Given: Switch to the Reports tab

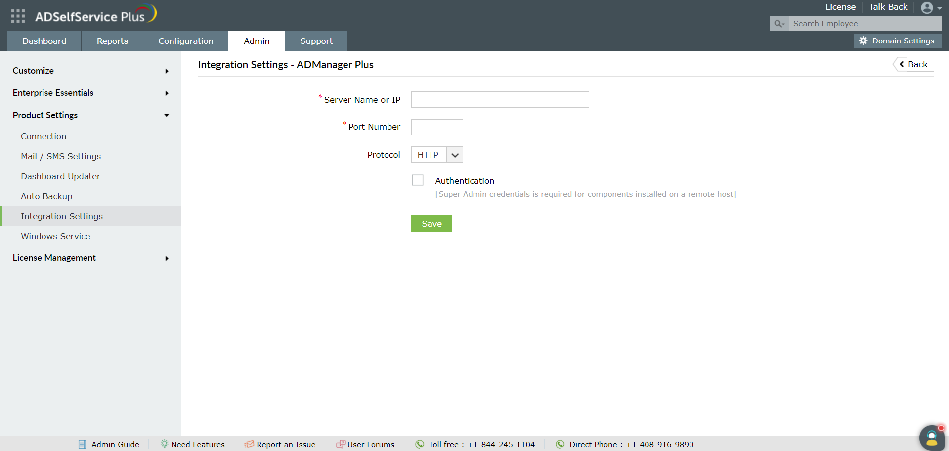Looking at the screenshot, I should [x=112, y=41].
